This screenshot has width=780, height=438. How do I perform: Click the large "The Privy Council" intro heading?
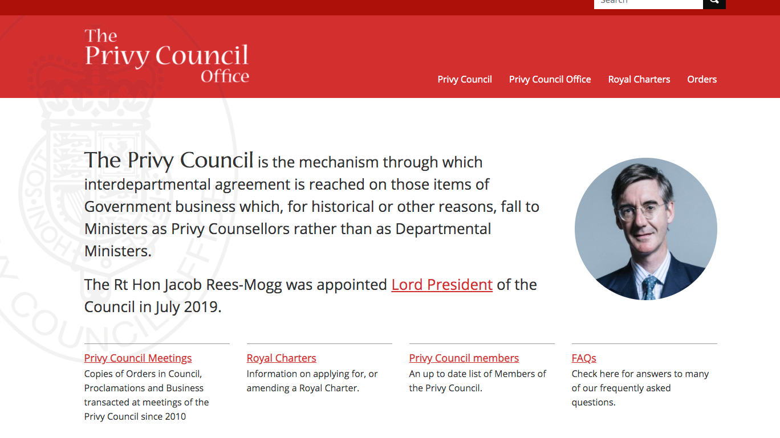point(169,160)
